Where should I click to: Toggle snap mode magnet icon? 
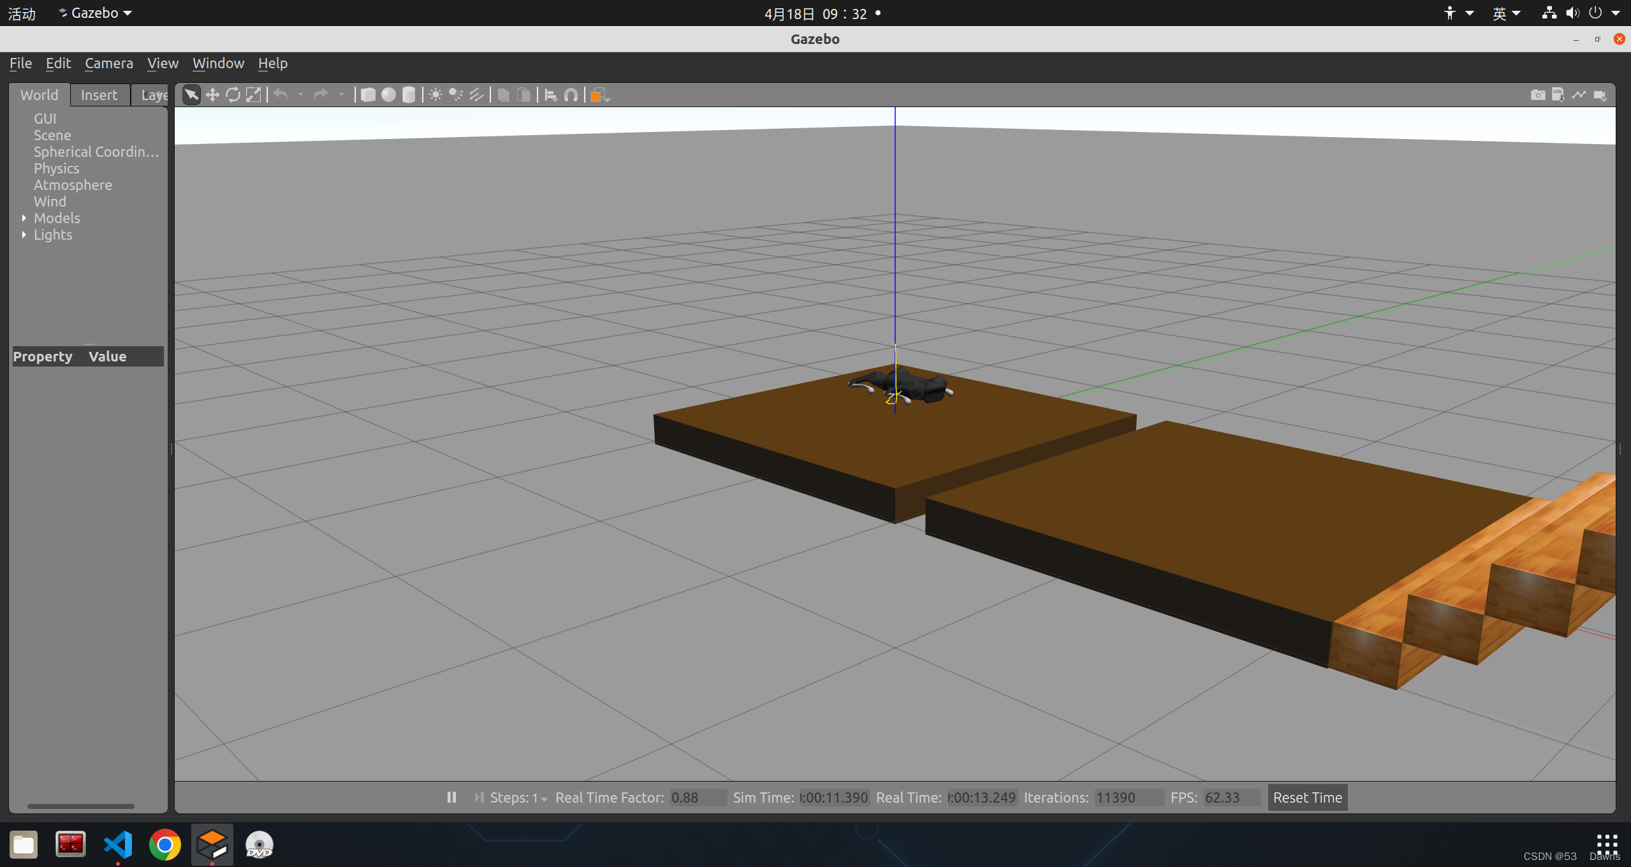point(571,95)
